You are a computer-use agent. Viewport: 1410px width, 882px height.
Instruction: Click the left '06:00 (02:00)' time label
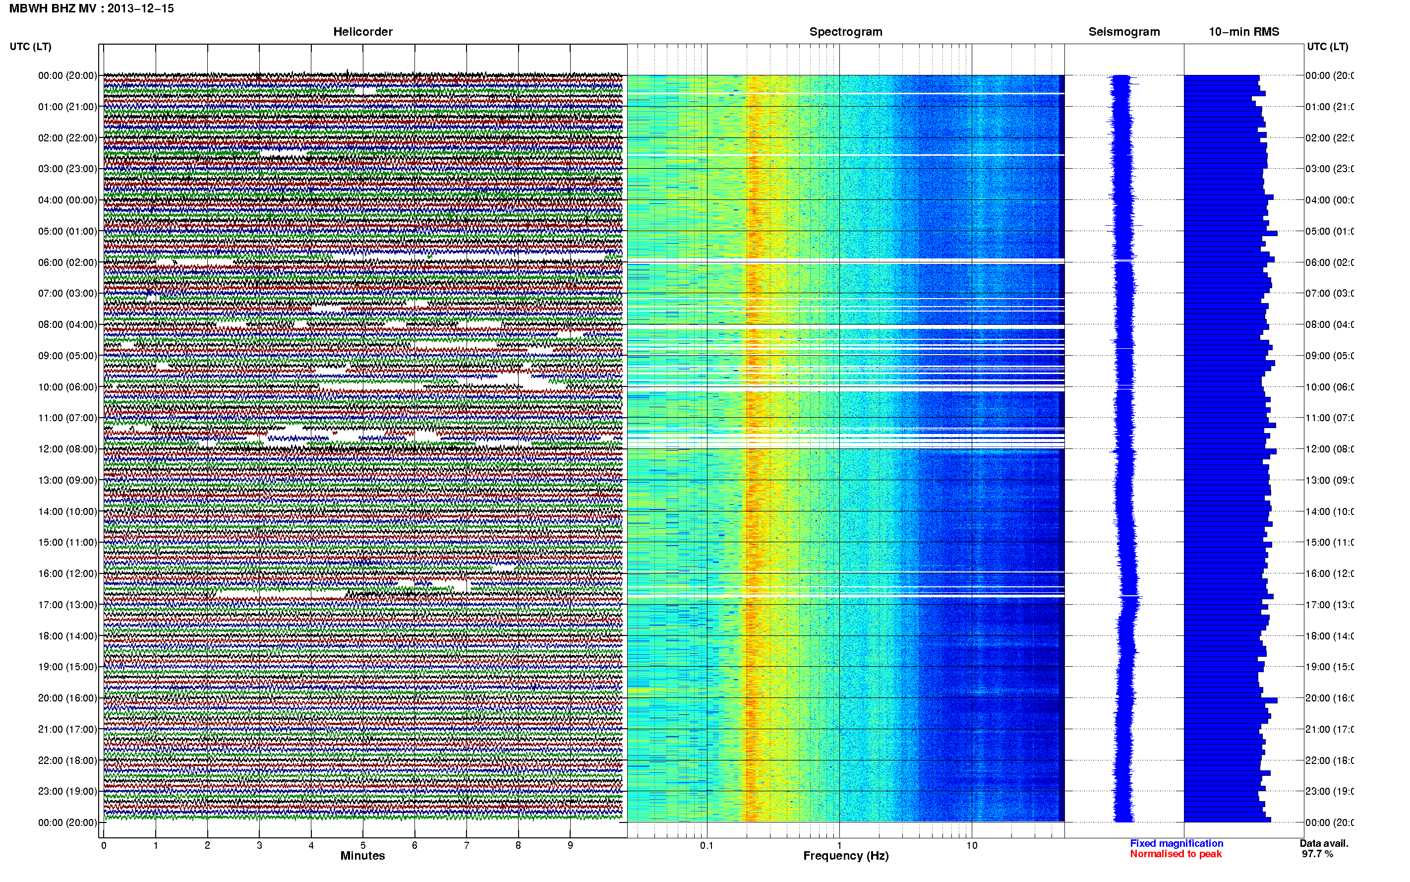(67, 262)
